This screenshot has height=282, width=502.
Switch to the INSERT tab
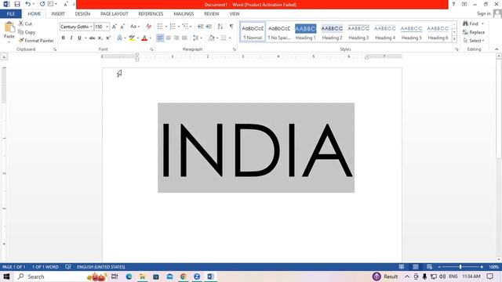58,14
